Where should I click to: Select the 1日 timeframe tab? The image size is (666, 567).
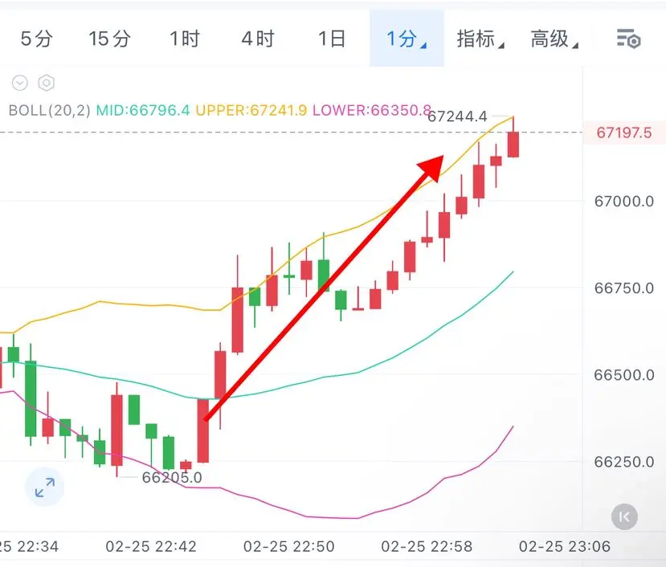(x=331, y=39)
